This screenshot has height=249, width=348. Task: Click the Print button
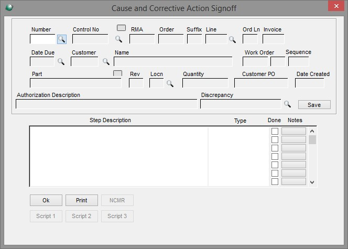(x=82, y=200)
